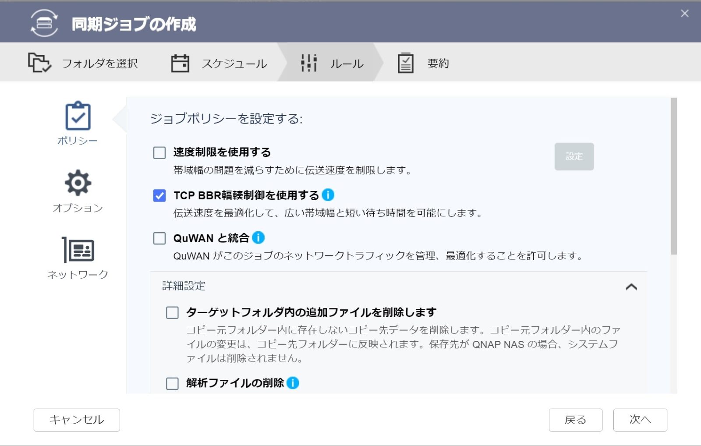Collapse the 詳細設定 section
This screenshot has height=446, width=701.
pyautogui.click(x=631, y=287)
